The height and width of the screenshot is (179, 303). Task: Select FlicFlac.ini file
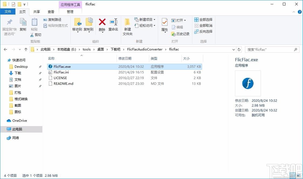tap(125, 72)
